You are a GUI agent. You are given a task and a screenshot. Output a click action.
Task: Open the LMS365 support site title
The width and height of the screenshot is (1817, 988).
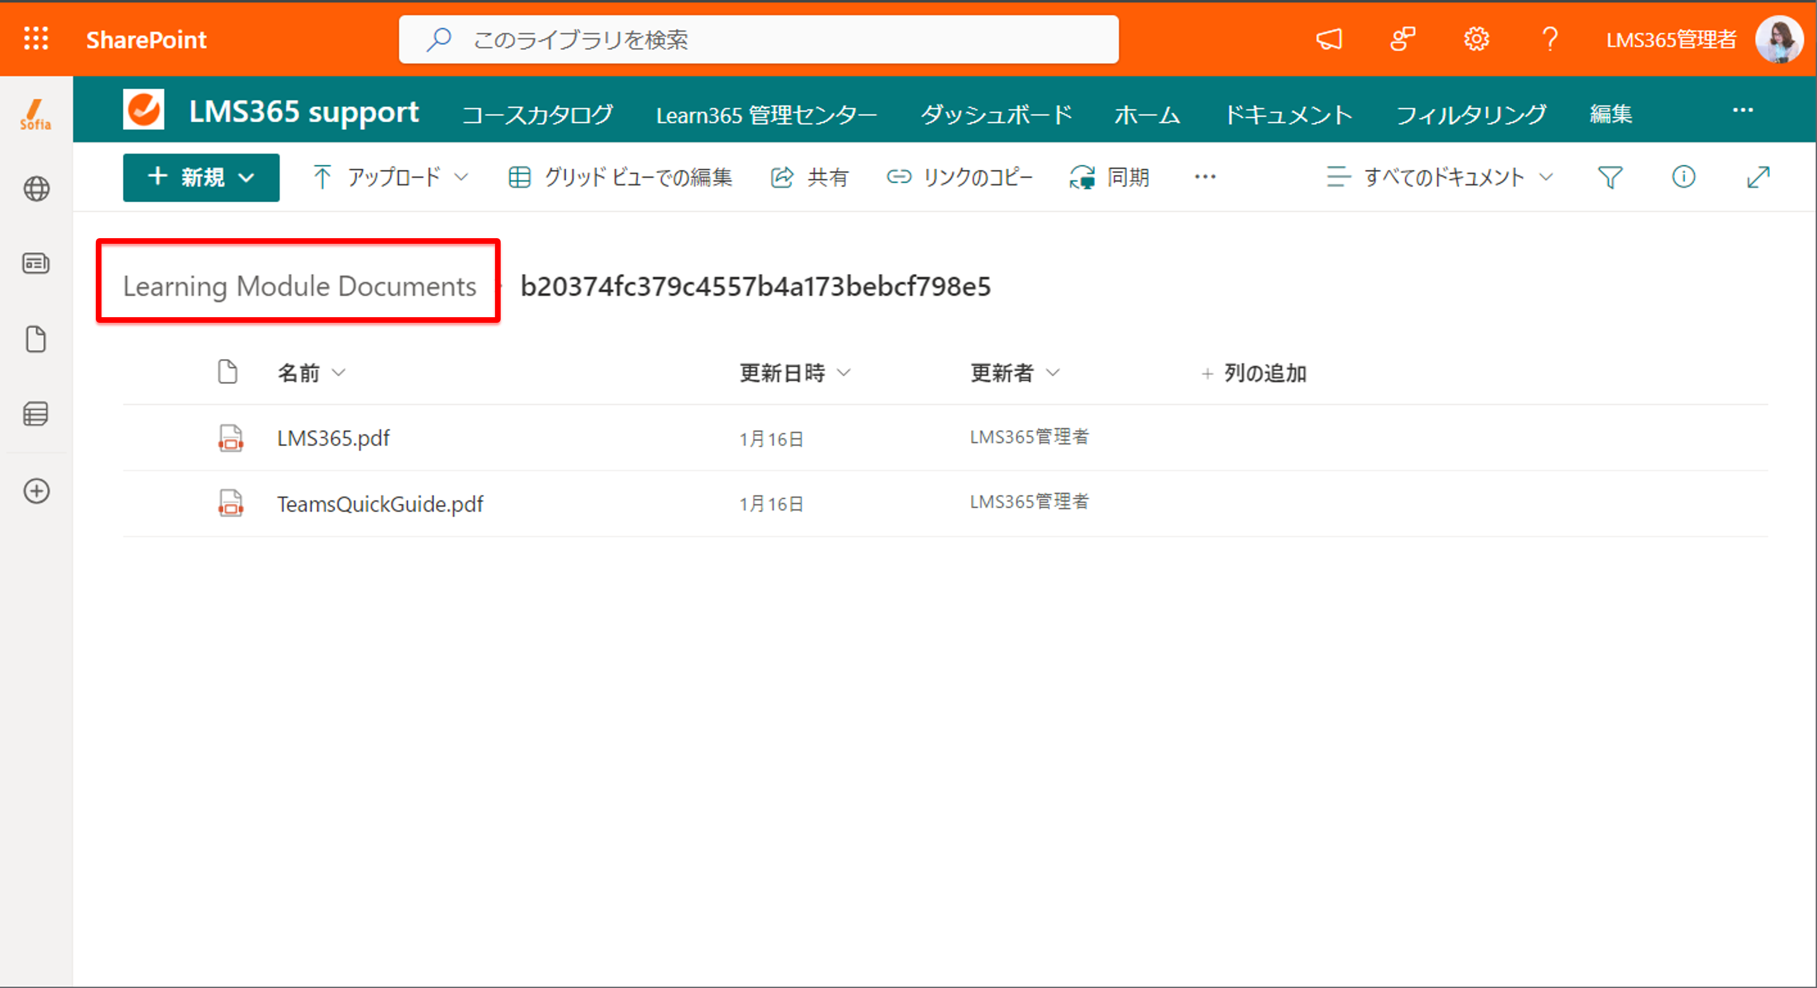(303, 112)
